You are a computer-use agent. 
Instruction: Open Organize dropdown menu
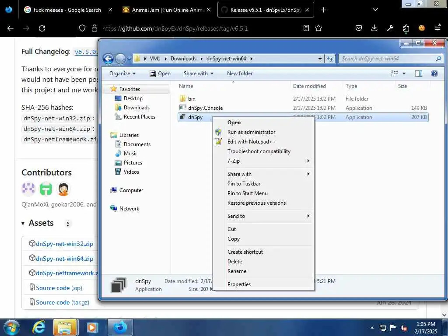[122, 73]
